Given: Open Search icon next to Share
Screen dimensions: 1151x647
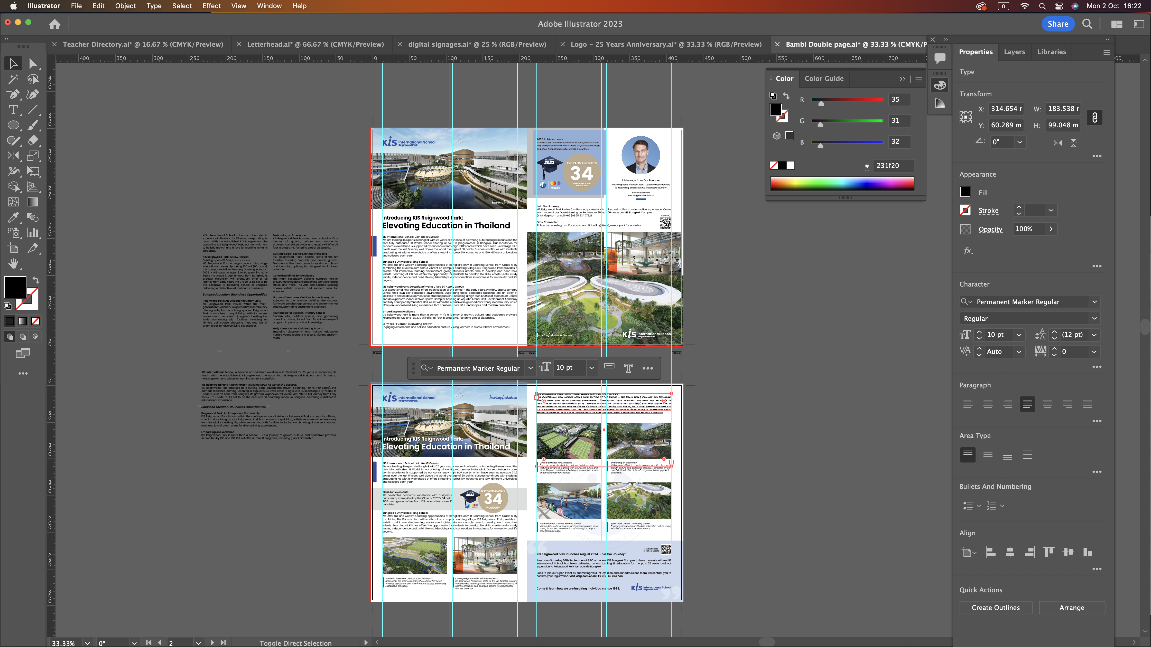Looking at the screenshot, I should [x=1087, y=24].
